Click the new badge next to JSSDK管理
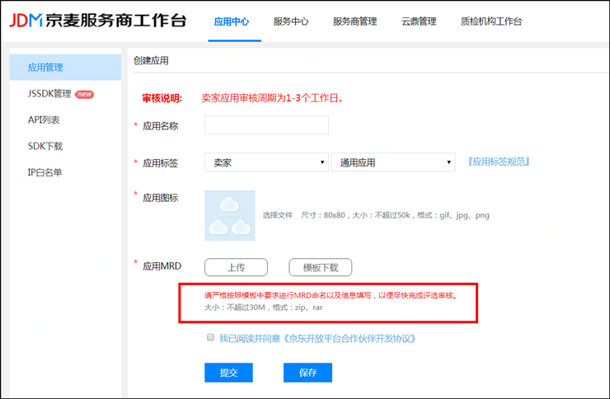Screen dimensions: 610x399 pyautogui.click(x=84, y=94)
